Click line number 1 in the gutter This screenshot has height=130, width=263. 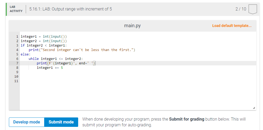(x=17, y=37)
